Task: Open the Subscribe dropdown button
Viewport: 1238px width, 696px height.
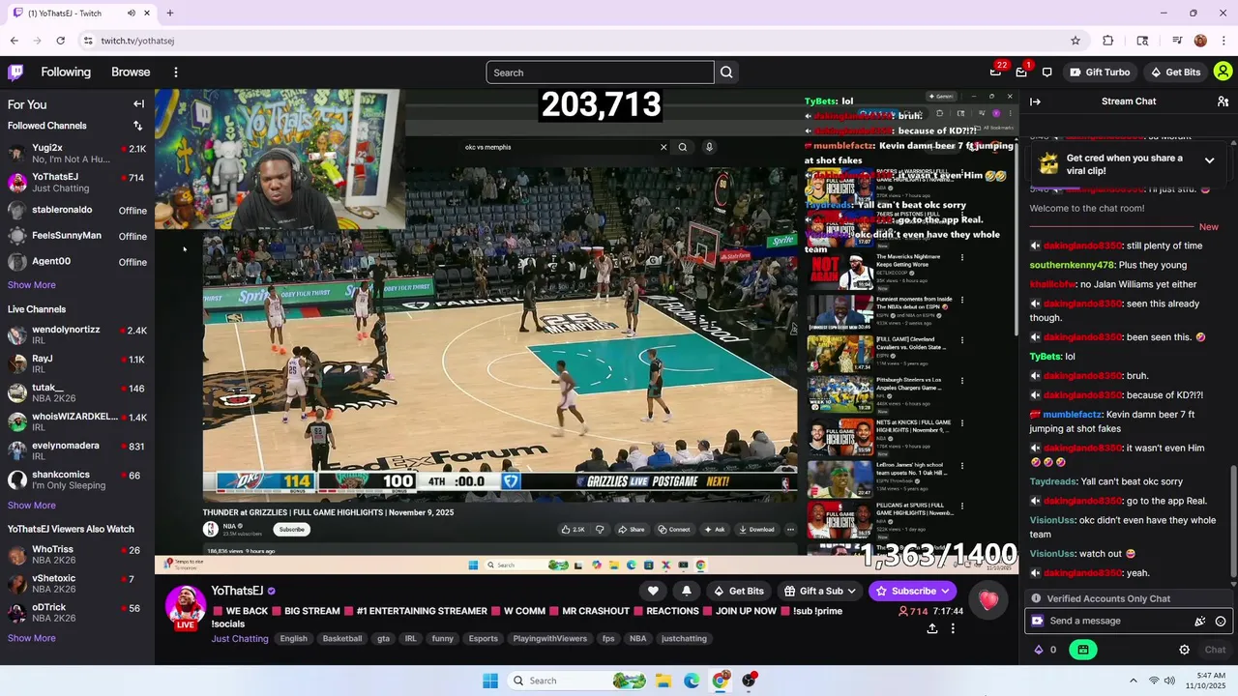Action: point(912,591)
